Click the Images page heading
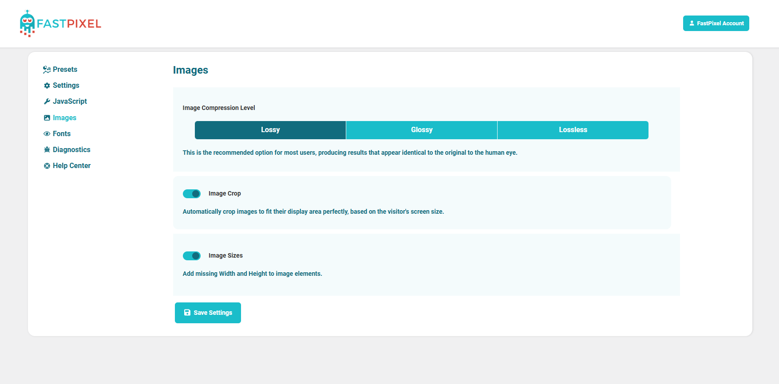This screenshot has height=384, width=779. pos(190,70)
